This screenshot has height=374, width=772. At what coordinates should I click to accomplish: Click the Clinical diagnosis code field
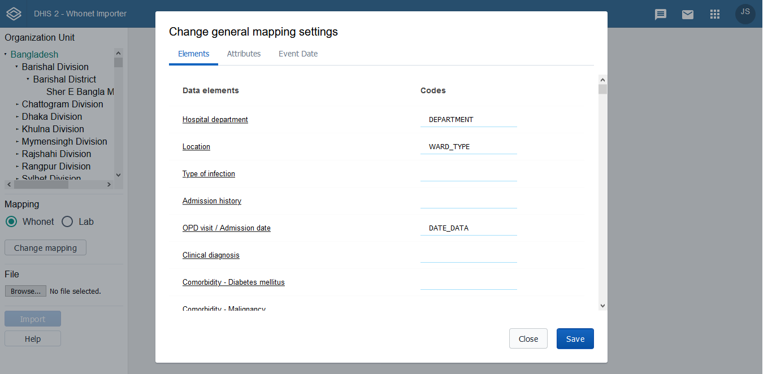click(x=469, y=255)
